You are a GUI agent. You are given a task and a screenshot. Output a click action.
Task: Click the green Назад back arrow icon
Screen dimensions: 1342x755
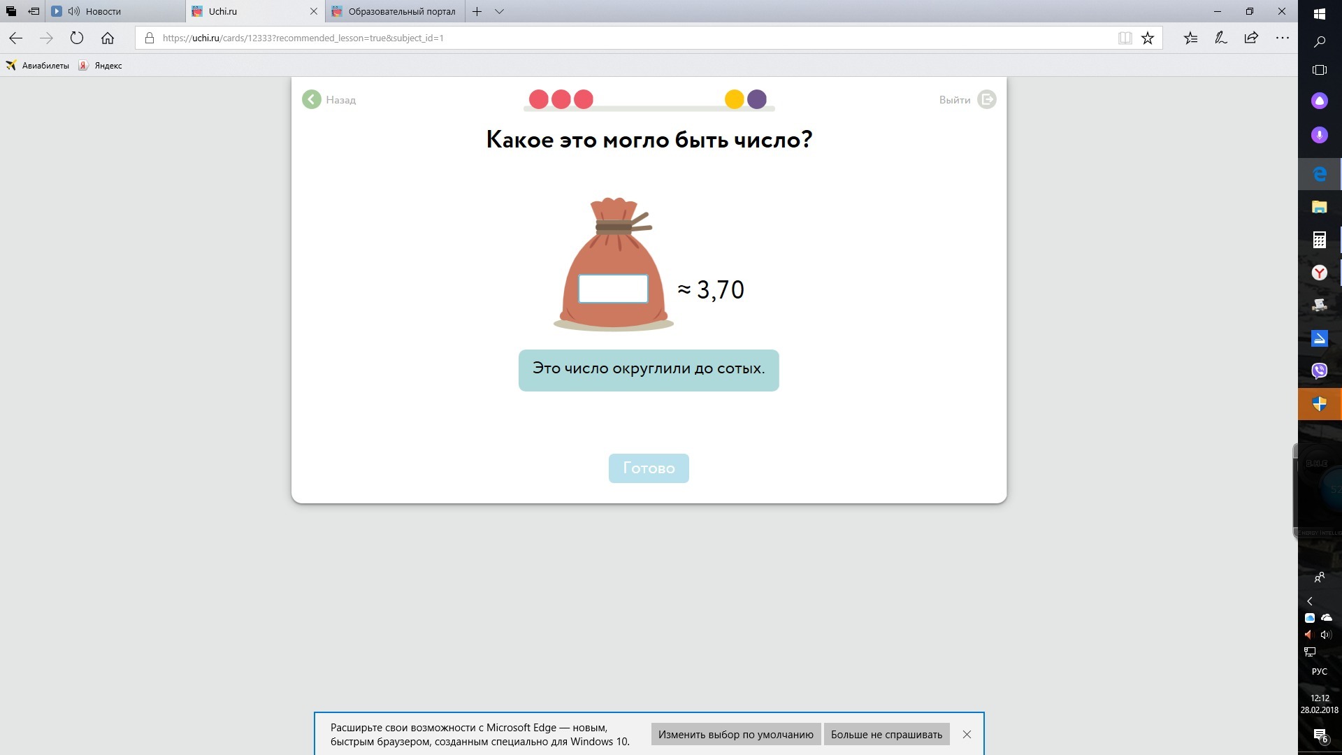click(312, 99)
